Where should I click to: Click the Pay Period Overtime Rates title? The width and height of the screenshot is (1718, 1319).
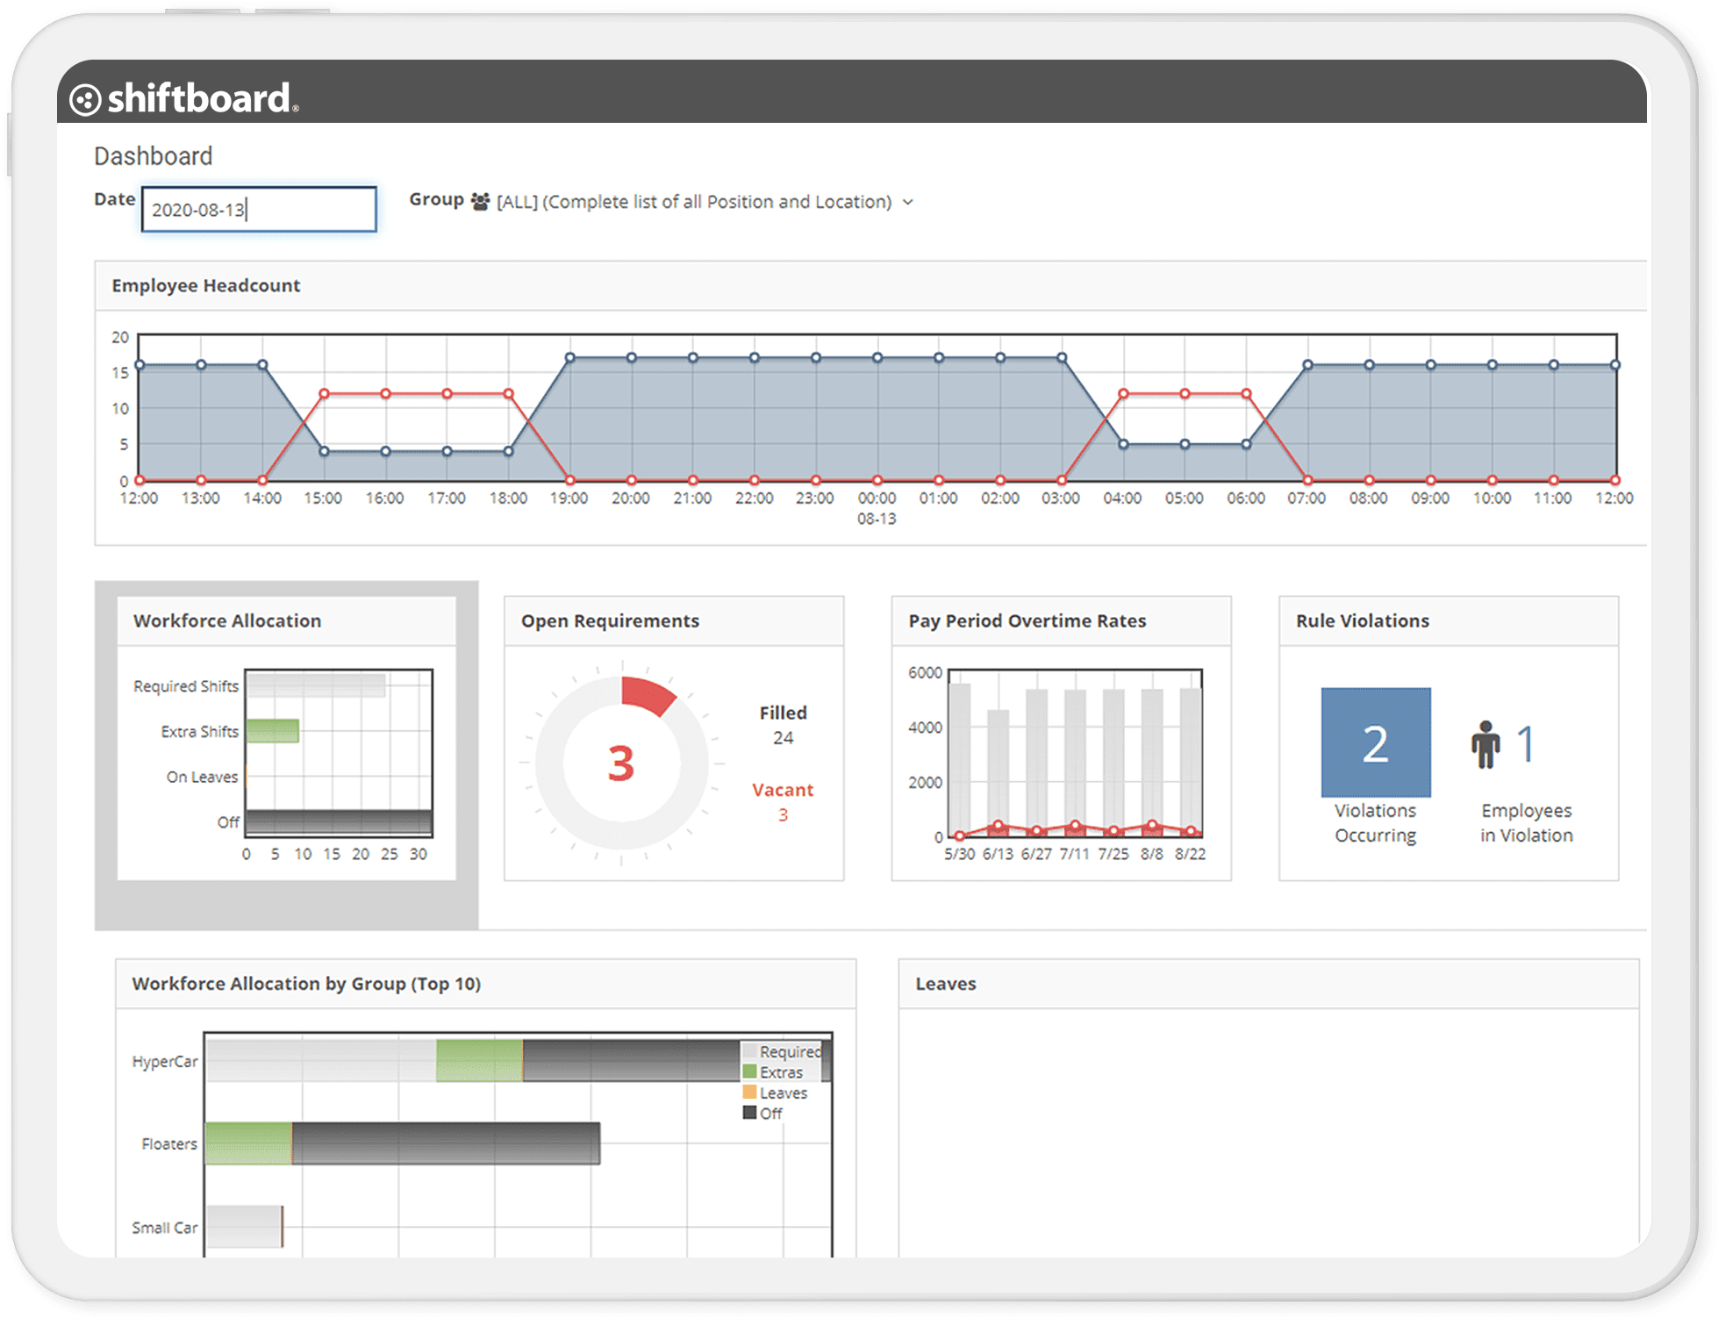coord(1027,620)
